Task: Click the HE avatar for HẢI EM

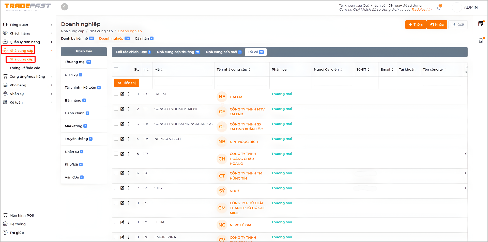Action: click(222, 97)
